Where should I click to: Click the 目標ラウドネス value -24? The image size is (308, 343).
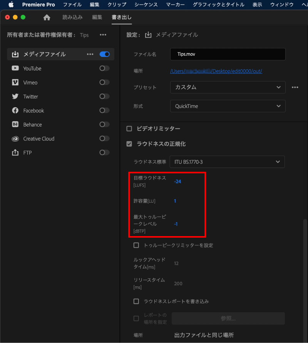coord(177,181)
